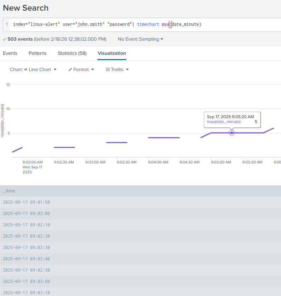Expand the Format options dropdown
The image size is (281, 296).
81,70
